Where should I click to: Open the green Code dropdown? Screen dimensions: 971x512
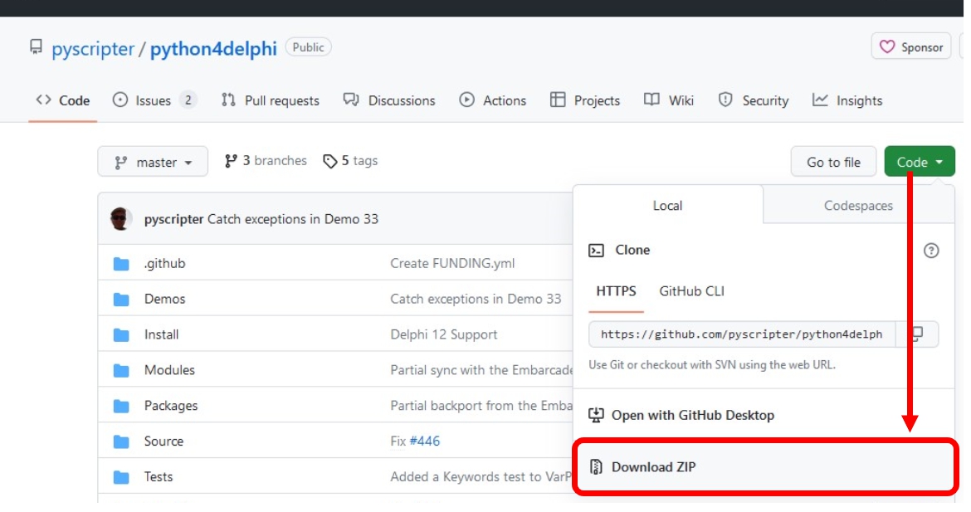click(x=919, y=161)
